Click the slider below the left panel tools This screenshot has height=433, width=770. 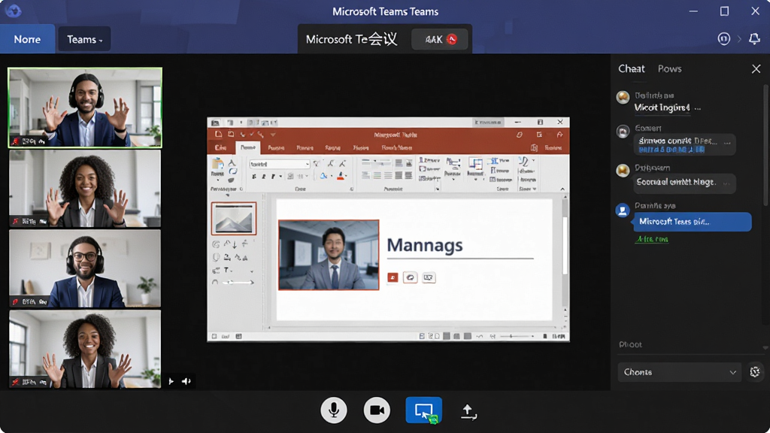(x=238, y=283)
